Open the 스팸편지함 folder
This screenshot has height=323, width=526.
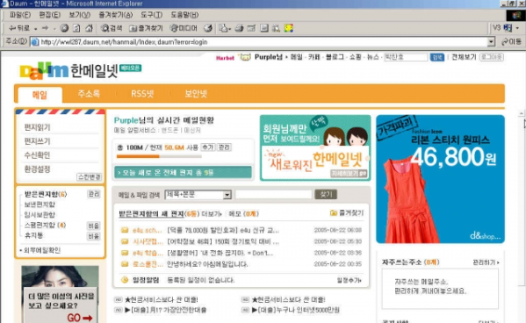pos(45,225)
